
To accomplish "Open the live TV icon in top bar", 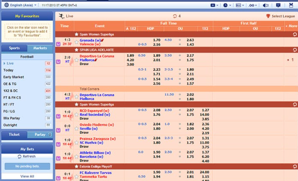I will (x=291, y=5).
